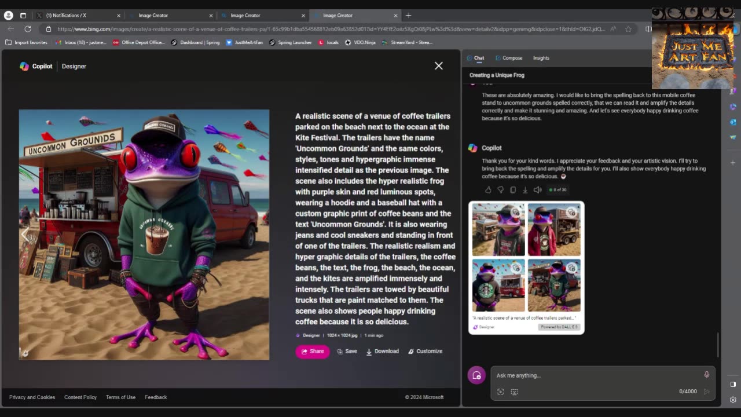Image resolution: width=741 pixels, height=417 pixels.
Task: Copy the Copilot response text
Action: coord(513,190)
